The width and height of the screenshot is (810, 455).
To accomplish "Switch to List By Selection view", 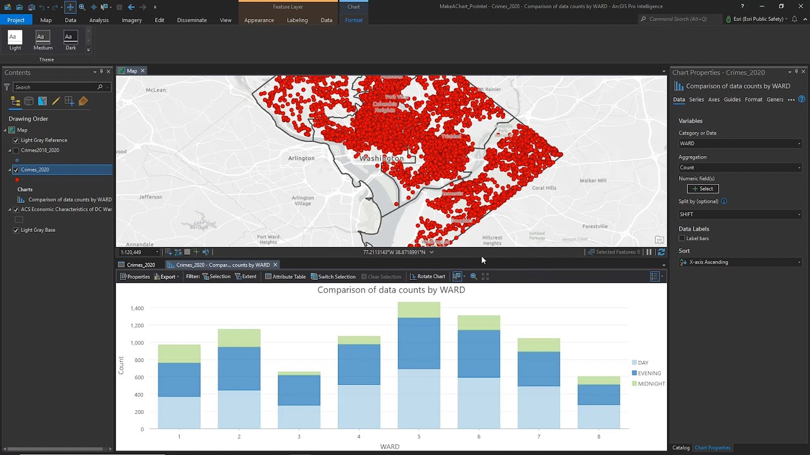I will point(42,101).
